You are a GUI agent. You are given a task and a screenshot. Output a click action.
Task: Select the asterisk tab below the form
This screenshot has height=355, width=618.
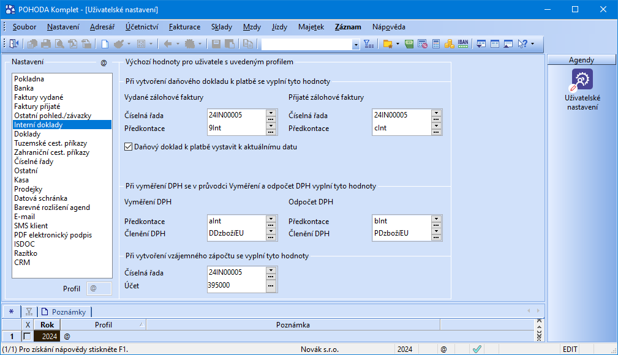(12, 312)
